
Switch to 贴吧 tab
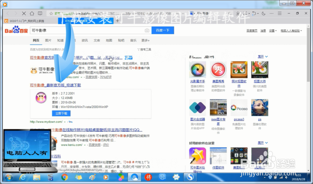(121, 40)
